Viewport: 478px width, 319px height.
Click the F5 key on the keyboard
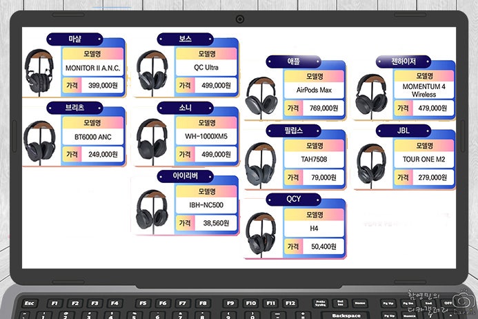[143, 303]
